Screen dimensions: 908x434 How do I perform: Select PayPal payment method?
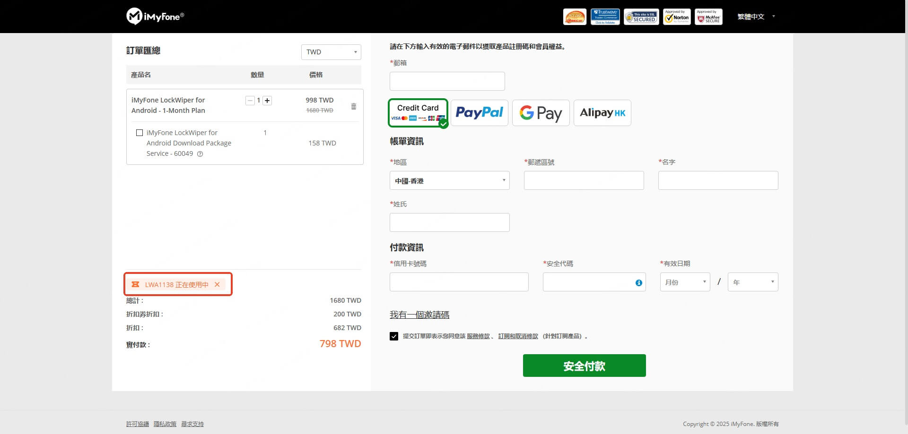(x=479, y=113)
